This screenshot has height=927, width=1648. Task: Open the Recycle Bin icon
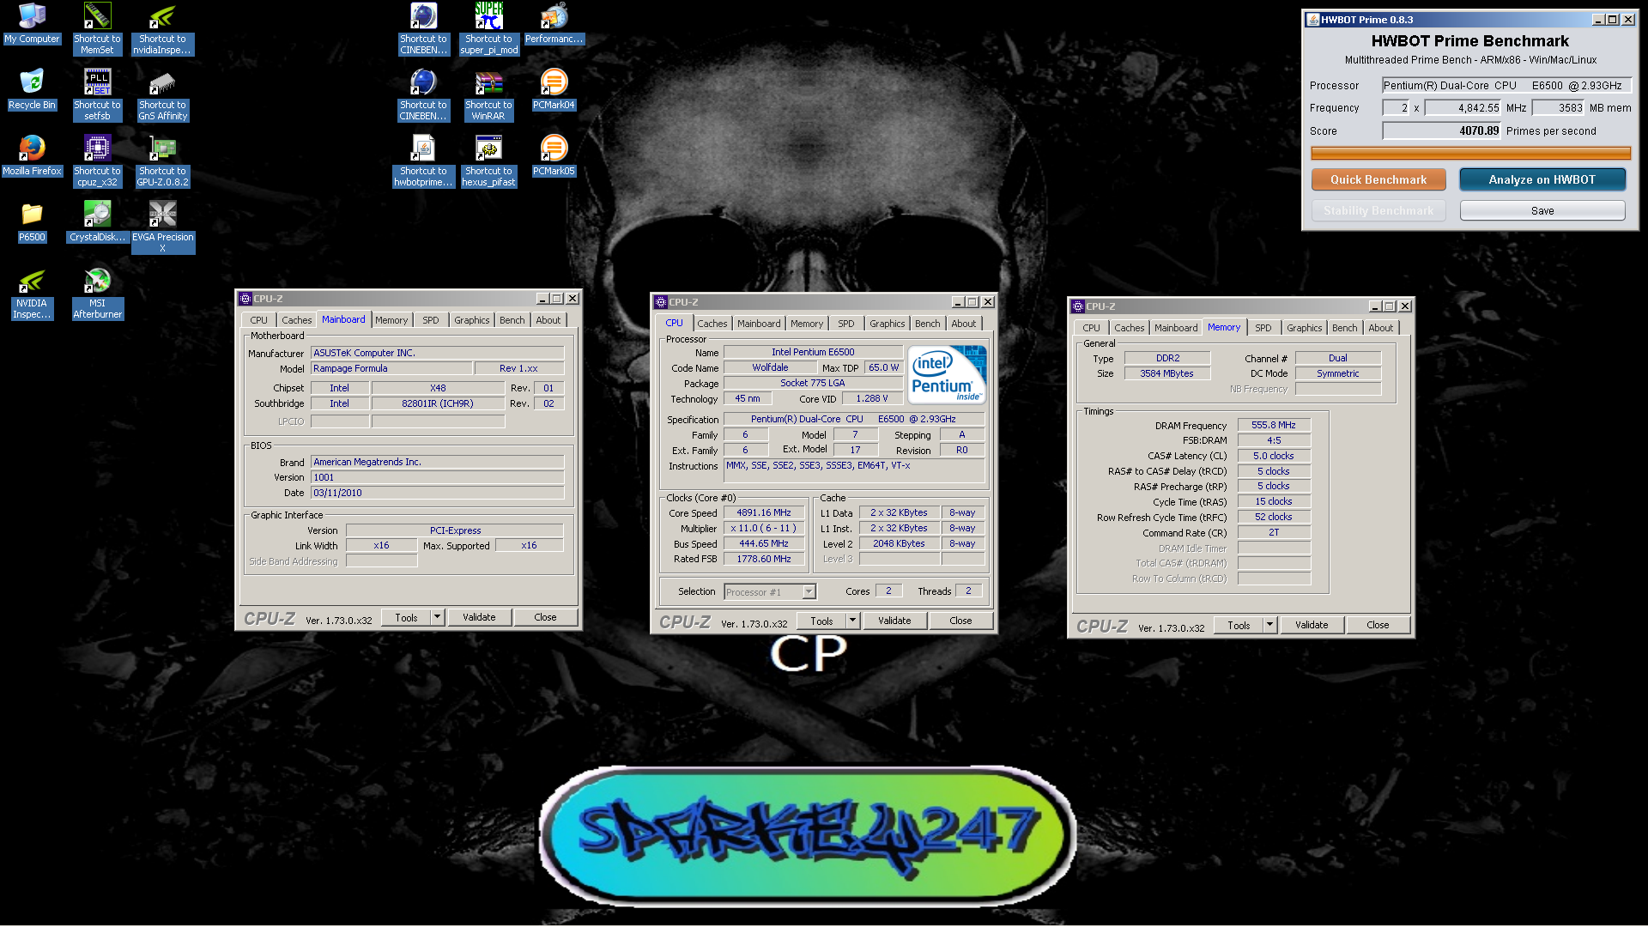click(x=32, y=90)
